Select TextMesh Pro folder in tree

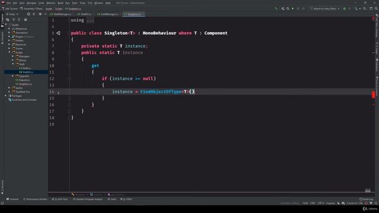coord(21,92)
